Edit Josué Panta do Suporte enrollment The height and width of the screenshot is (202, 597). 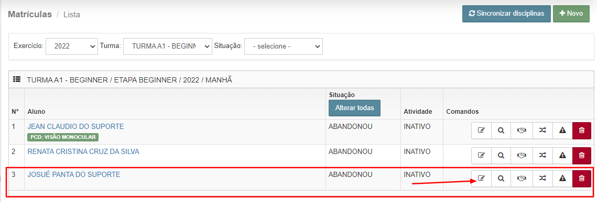481,179
